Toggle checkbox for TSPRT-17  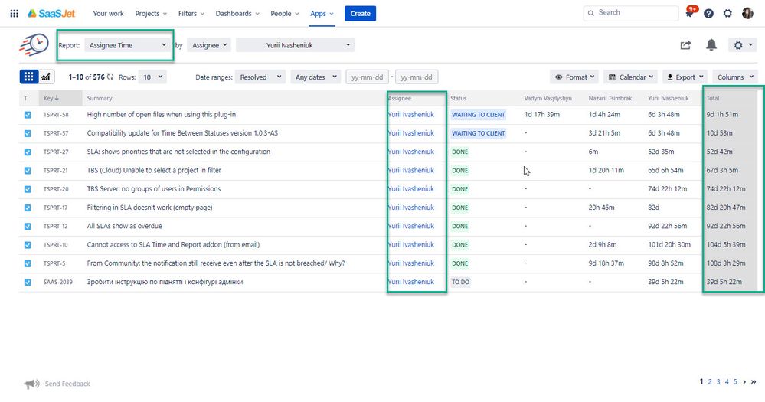pyautogui.click(x=28, y=208)
